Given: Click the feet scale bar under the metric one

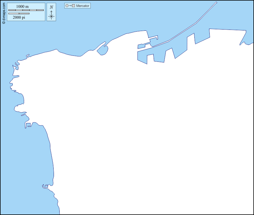Looking at the screenshot, I should 19,14.
